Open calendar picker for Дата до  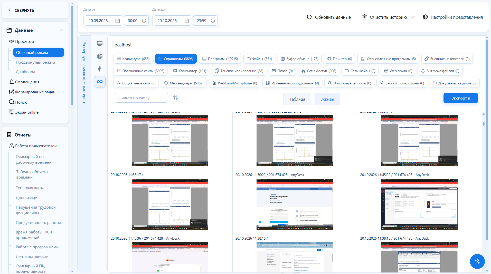[187, 21]
